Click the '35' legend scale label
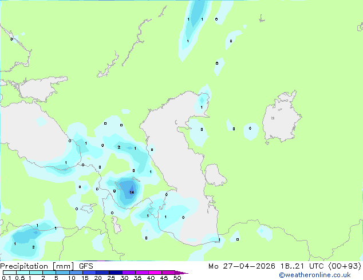 (137, 278)
